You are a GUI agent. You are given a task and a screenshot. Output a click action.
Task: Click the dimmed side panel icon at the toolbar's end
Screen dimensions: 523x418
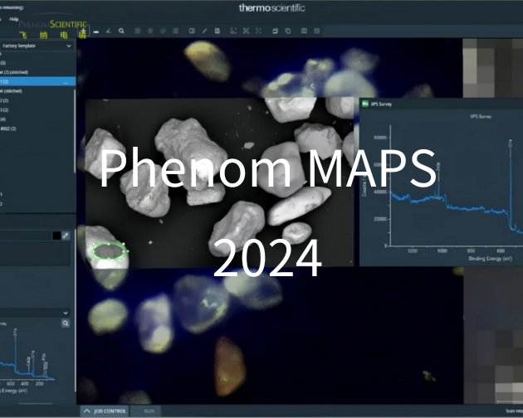[x=317, y=31]
